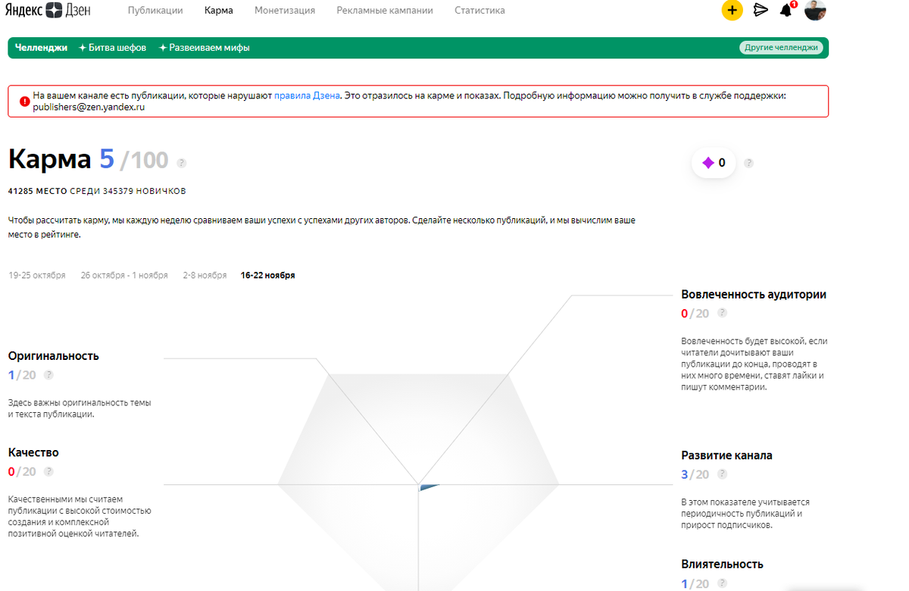Open the help icon beside Развитие канала
The width and height of the screenshot is (909, 591).
(x=722, y=474)
